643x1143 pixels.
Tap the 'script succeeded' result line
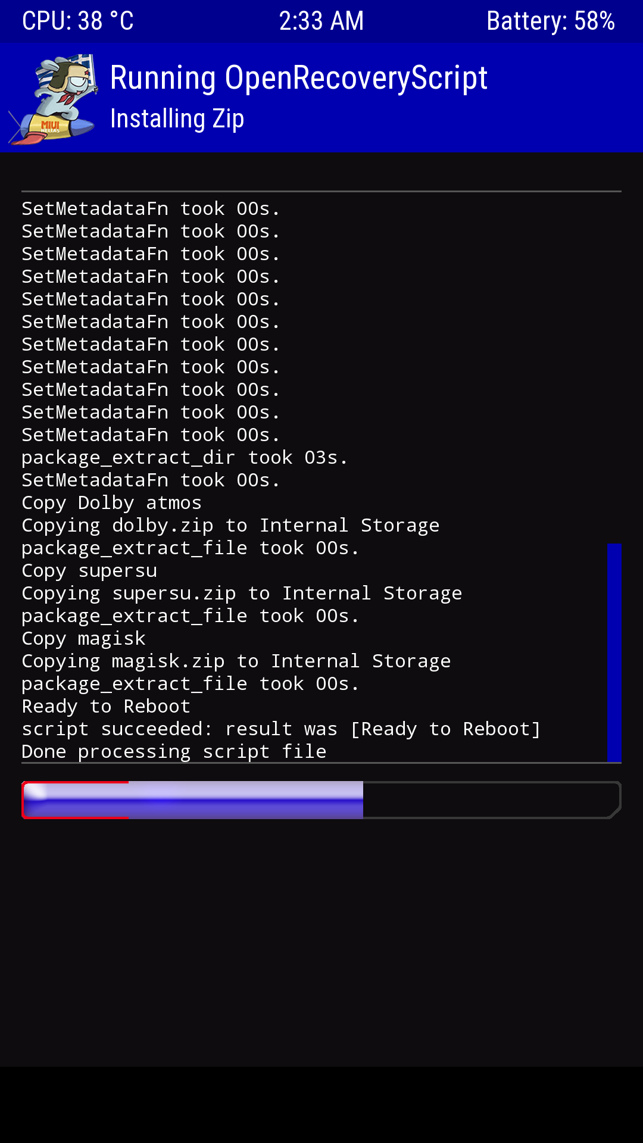click(x=281, y=729)
